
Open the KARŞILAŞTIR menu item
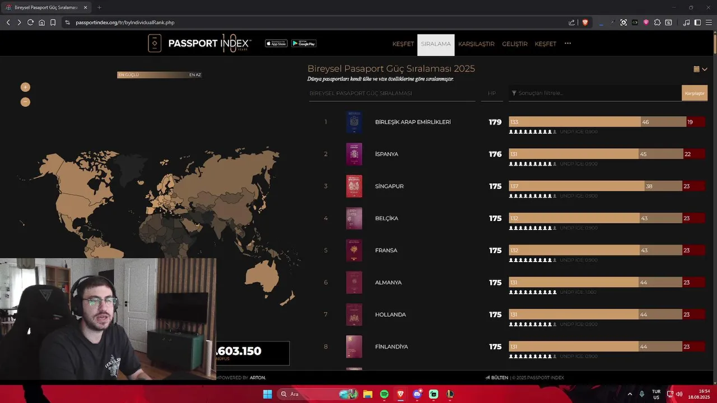point(476,44)
